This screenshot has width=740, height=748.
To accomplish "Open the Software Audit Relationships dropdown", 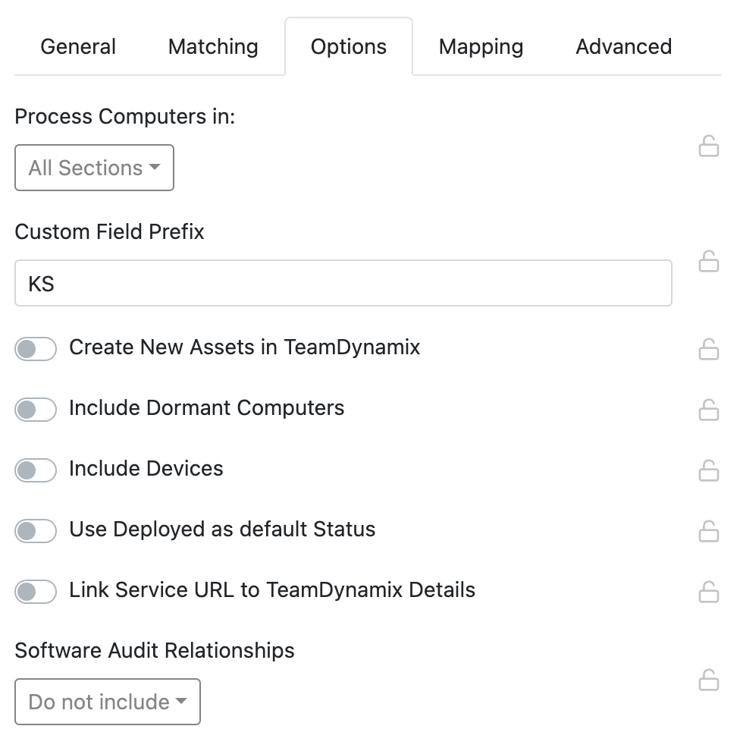I will click(107, 702).
